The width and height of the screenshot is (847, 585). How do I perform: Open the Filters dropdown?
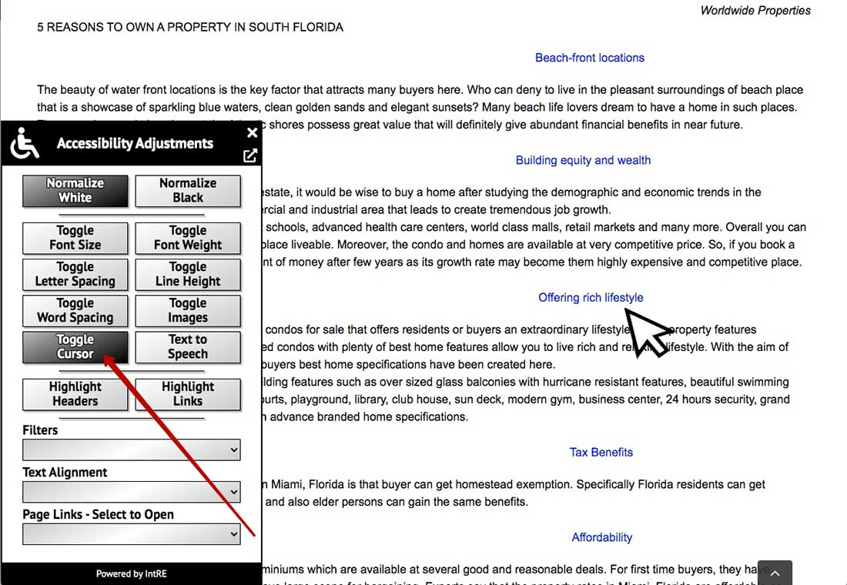[131, 450]
